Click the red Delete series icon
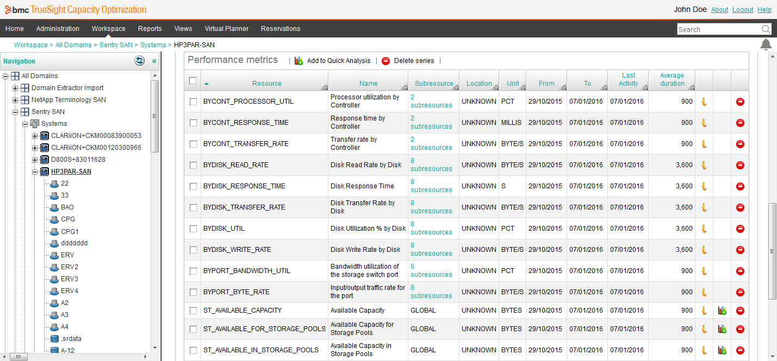The width and height of the screenshot is (777, 361). (386, 61)
